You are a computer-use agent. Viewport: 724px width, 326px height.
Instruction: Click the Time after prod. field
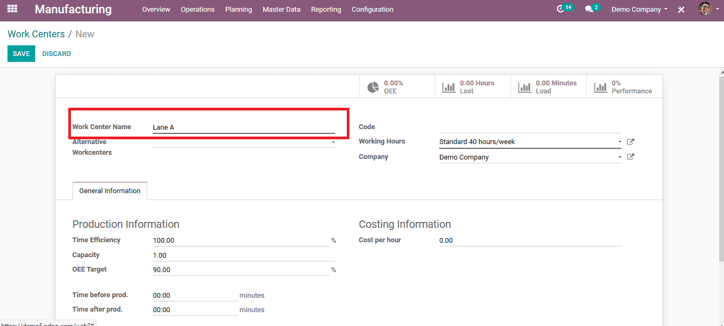click(x=195, y=310)
